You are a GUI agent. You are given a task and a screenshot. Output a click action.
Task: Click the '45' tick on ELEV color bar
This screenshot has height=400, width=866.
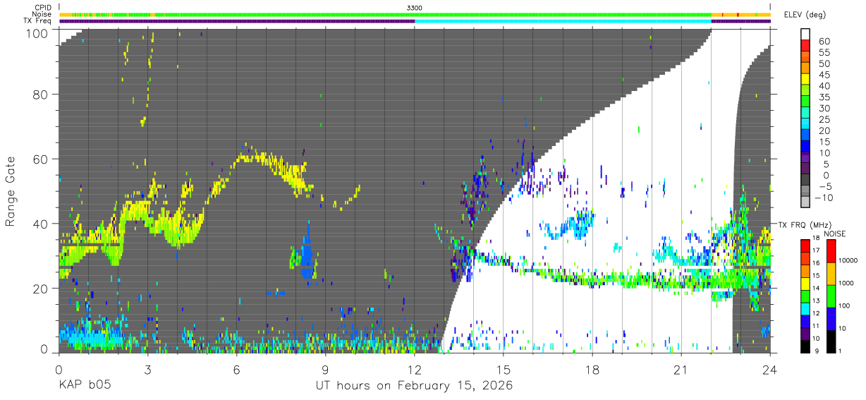tap(824, 75)
